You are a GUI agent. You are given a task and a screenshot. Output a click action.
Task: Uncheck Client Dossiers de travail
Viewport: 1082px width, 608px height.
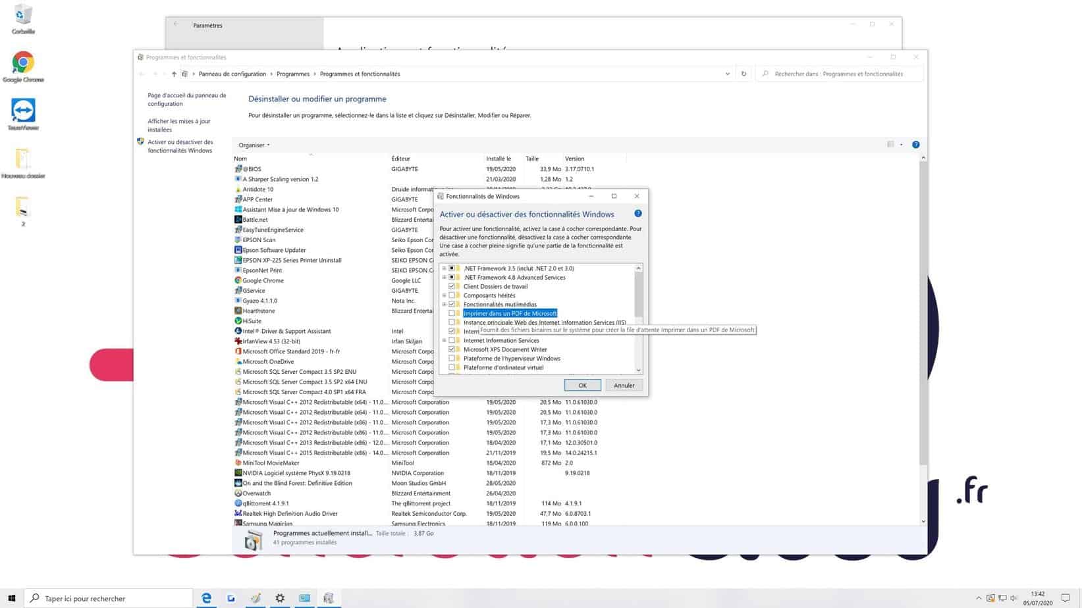(x=452, y=287)
